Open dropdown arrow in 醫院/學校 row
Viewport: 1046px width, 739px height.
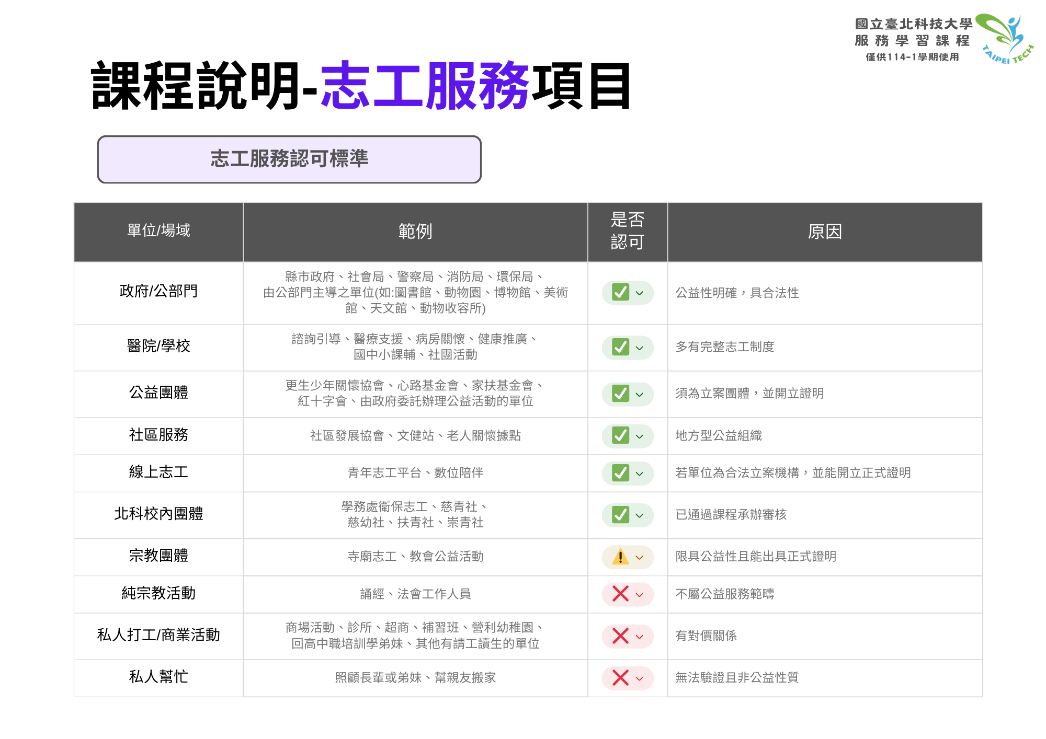point(640,348)
